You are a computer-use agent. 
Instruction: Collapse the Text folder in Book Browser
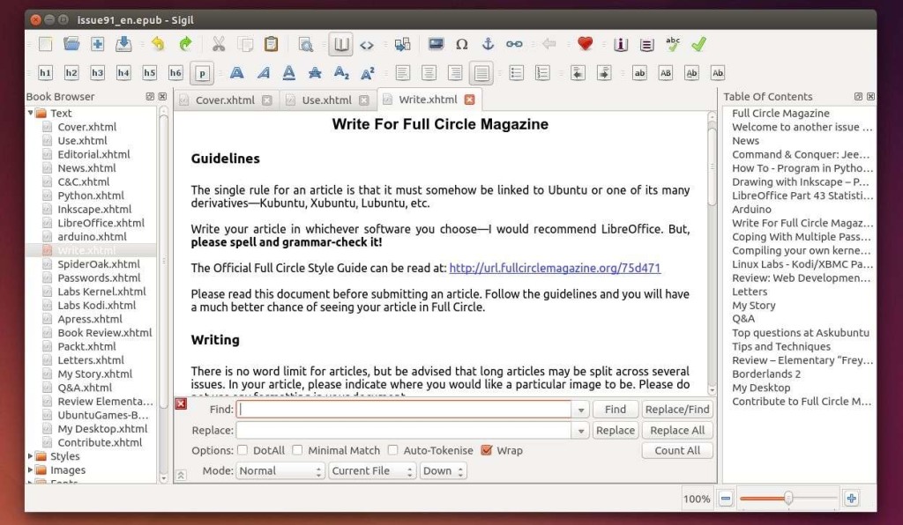31,114
